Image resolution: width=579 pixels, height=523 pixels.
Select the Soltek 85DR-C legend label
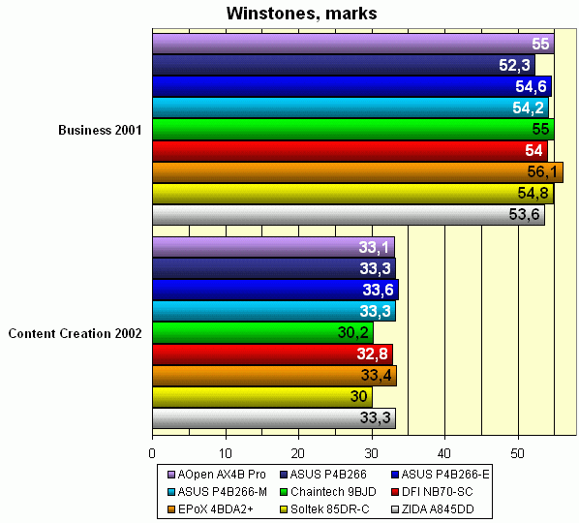point(330,509)
